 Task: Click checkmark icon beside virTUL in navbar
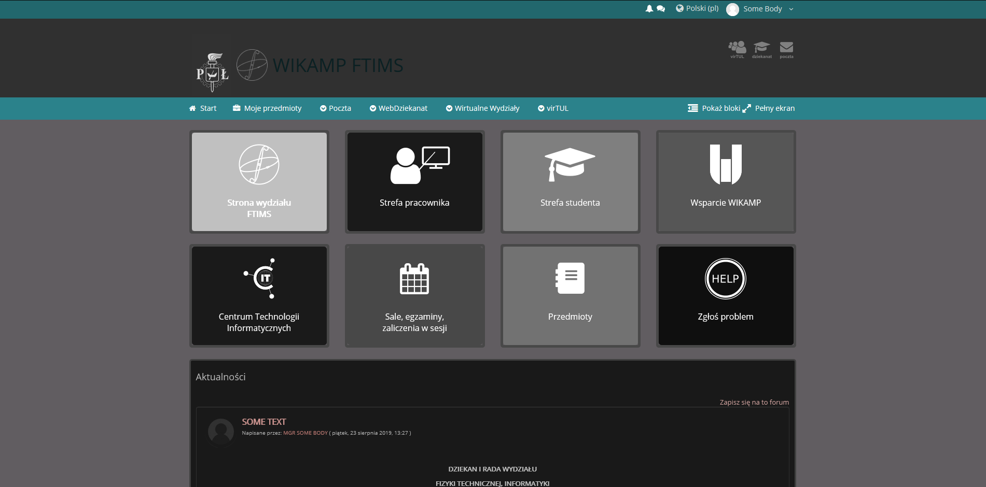541,108
